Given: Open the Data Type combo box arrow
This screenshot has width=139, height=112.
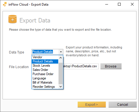Looking at the screenshot, I should click(61, 52).
